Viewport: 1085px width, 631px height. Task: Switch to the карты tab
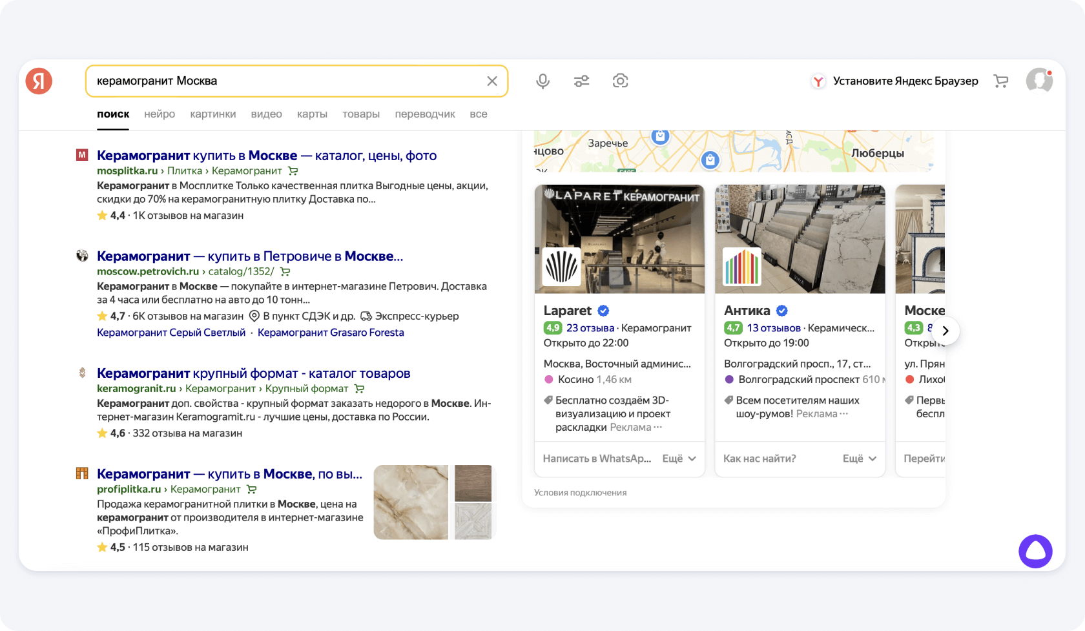[312, 114]
